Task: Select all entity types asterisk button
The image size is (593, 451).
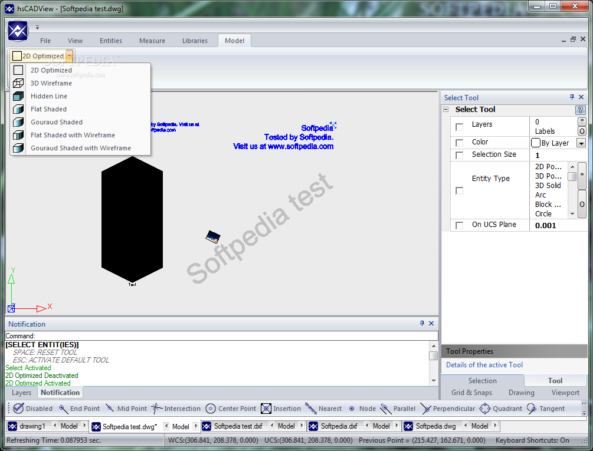Action: click(582, 175)
